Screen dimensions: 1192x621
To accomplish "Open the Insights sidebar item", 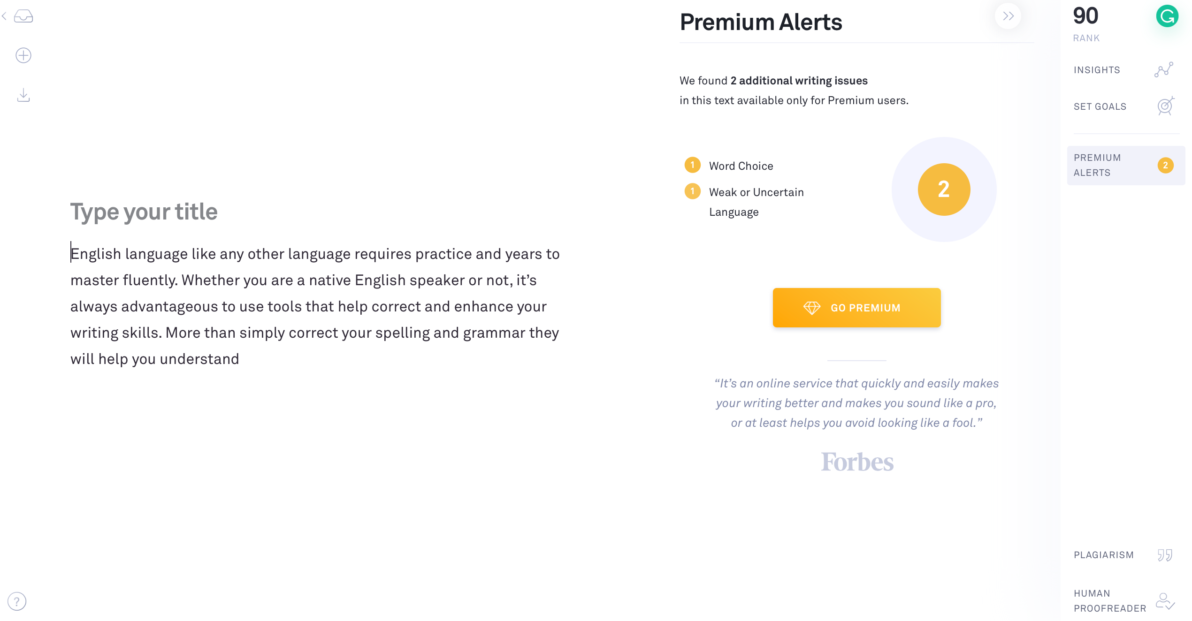I will (x=1123, y=70).
